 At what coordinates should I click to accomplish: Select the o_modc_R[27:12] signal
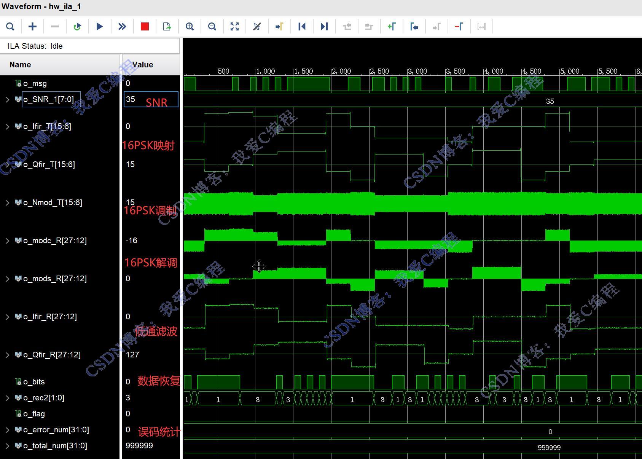coord(55,241)
